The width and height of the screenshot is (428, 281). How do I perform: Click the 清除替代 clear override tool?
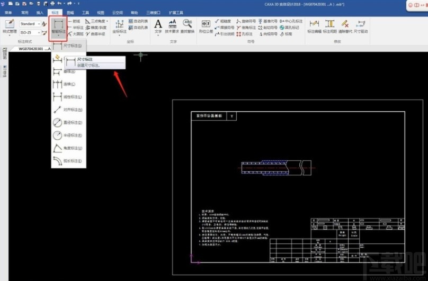point(345,26)
